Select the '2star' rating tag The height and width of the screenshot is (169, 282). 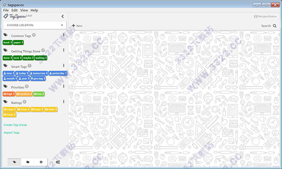[x=23, y=109]
